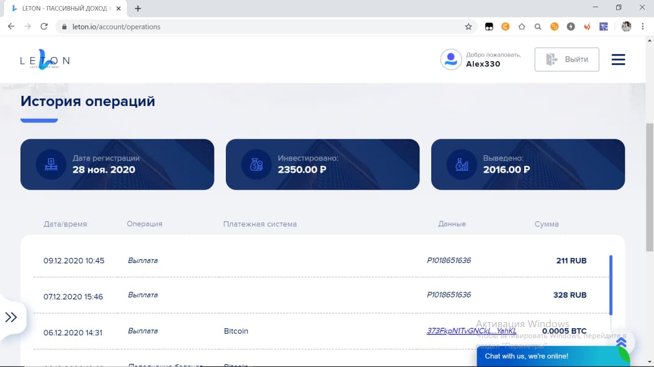654x367 pixels.
Task: Click the address bar with leton.io URL
Action: pyautogui.click(x=255, y=27)
